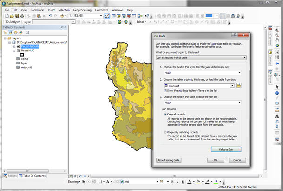
Task: Open the Editor dropdown menu
Action: coord(141,22)
